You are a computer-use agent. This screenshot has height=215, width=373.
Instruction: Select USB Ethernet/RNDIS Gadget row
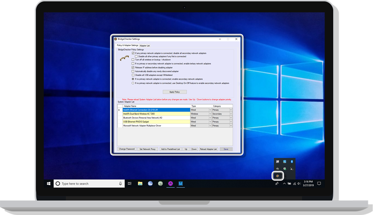tap(156, 122)
